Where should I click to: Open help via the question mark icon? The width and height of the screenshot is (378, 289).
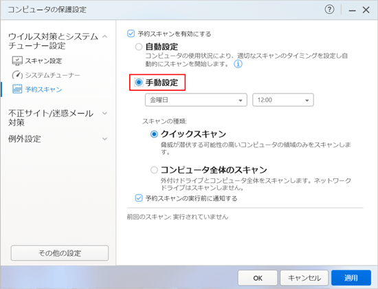[x=329, y=10]
